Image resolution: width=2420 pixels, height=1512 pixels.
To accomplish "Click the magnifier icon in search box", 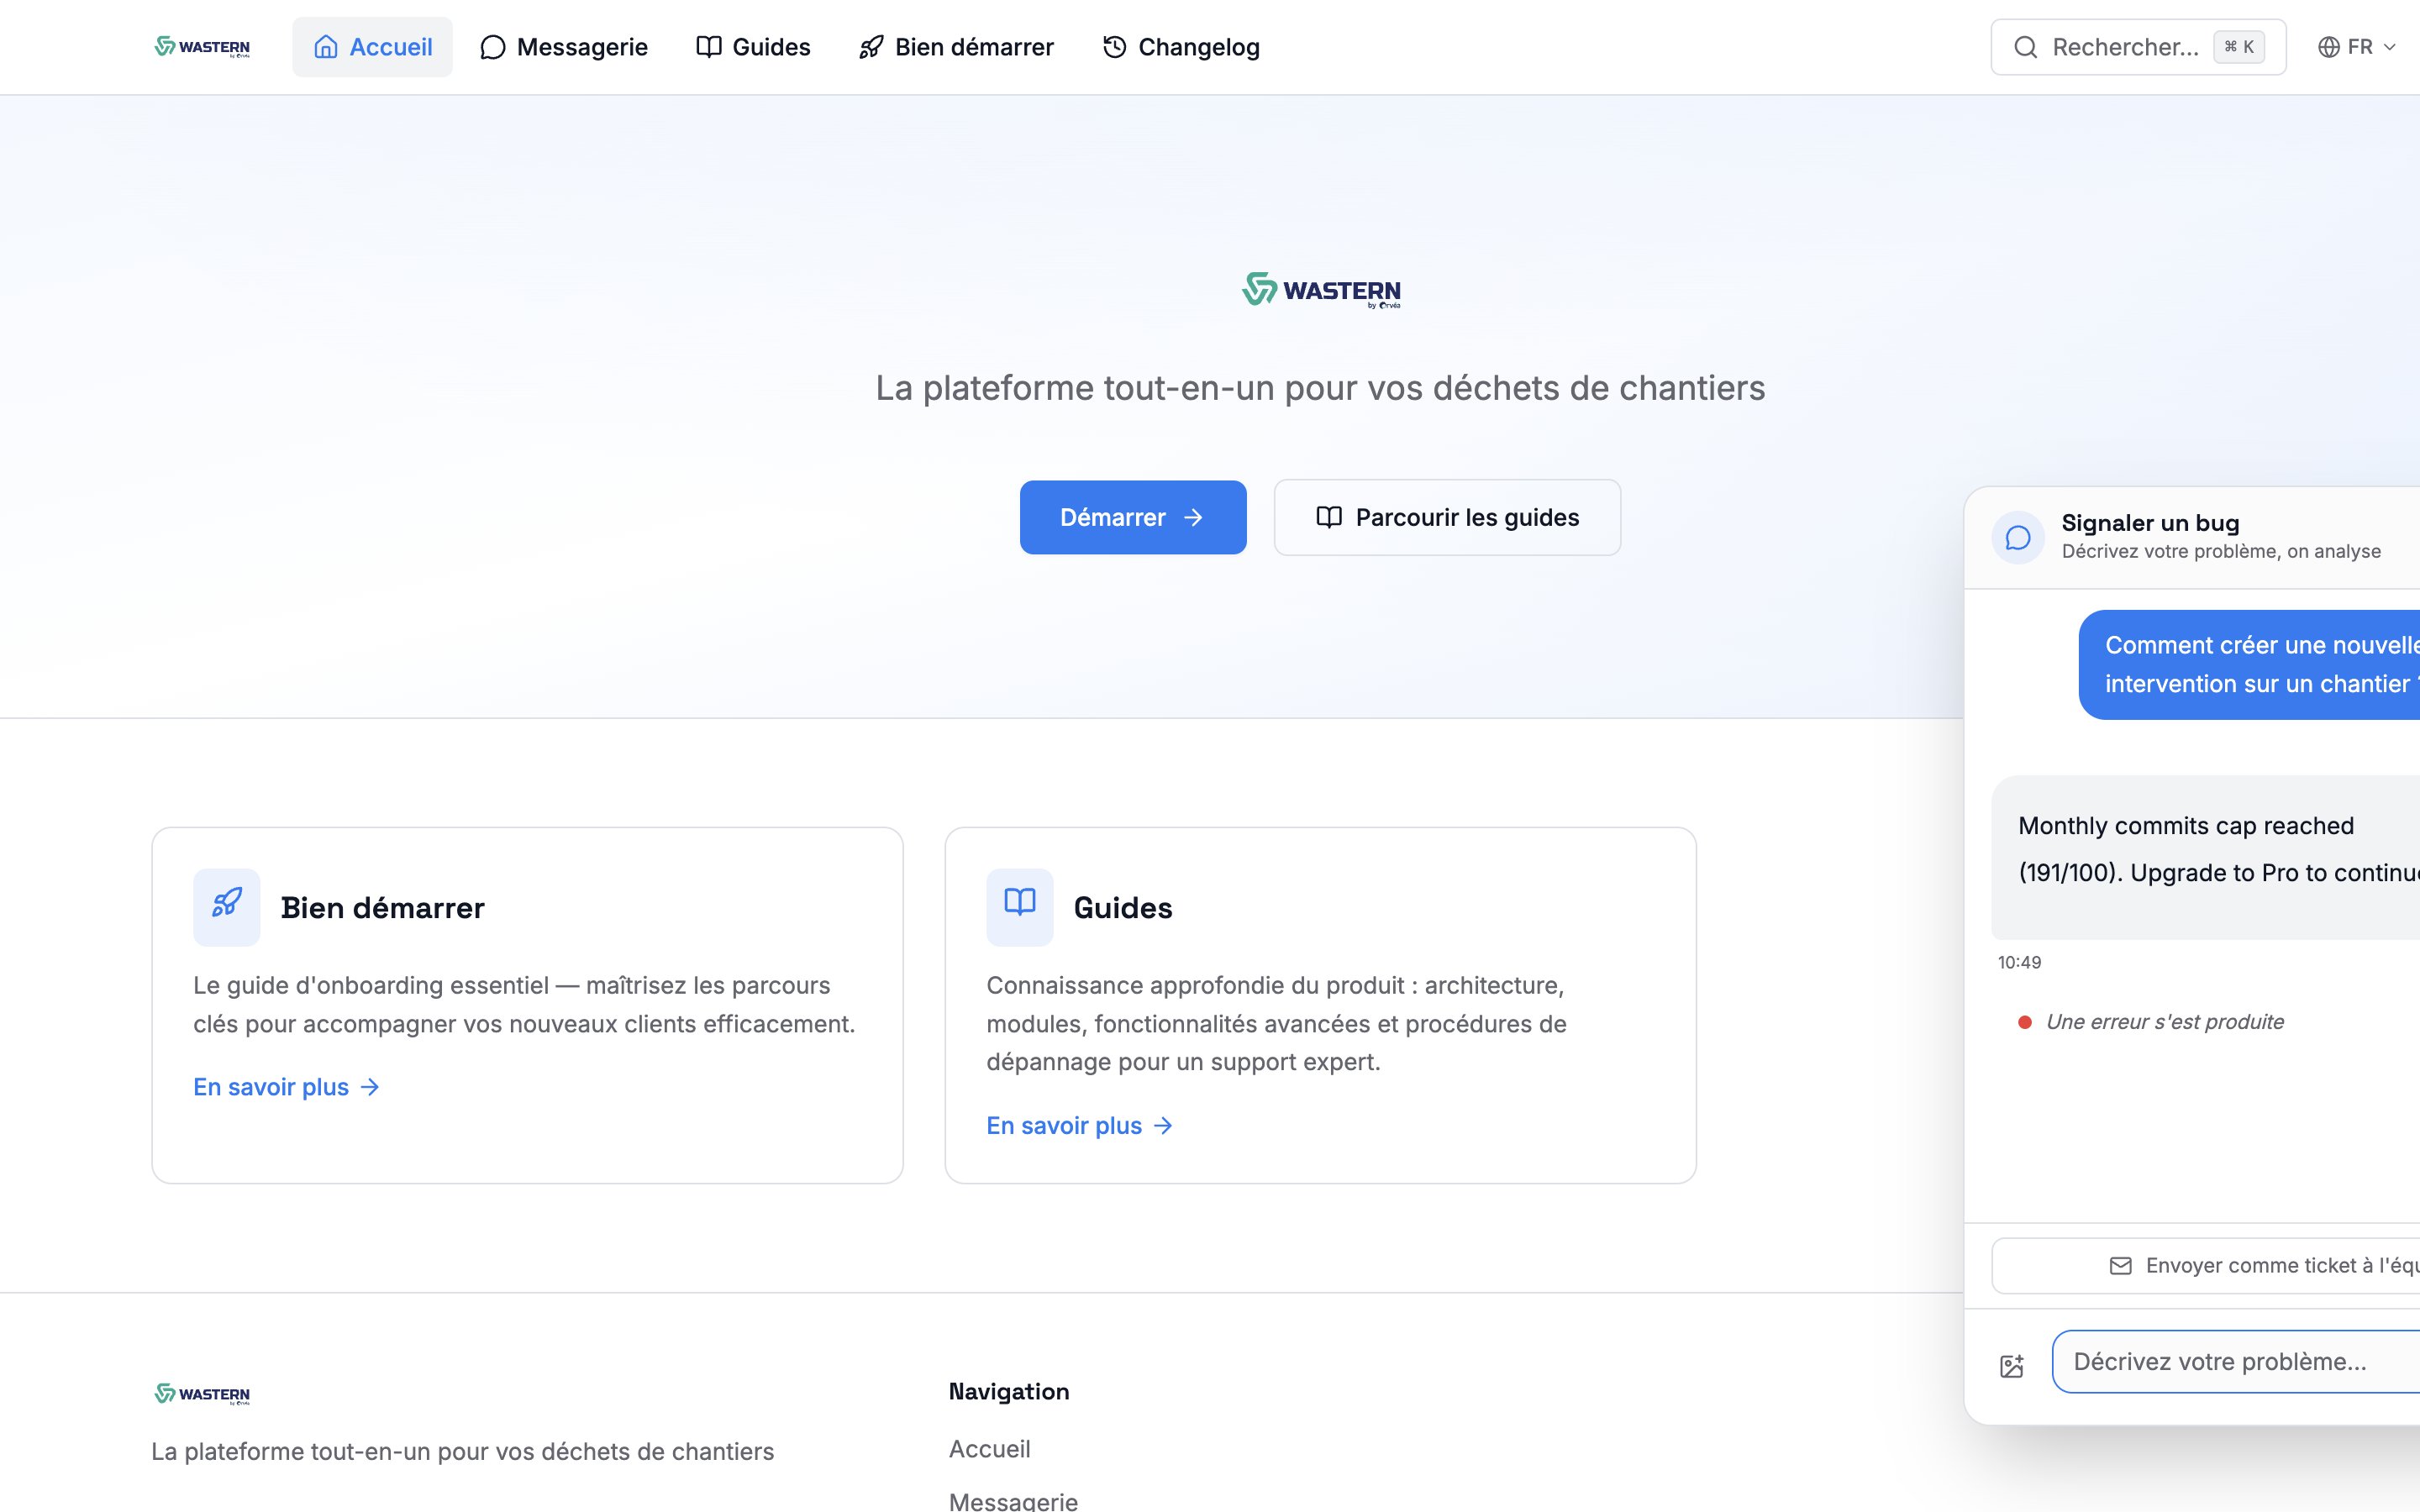I will click(x=2025, y=47).
